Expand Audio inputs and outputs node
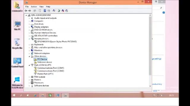Screen dimensions: 190x106 pyautogui.click(x=29, y=18)
